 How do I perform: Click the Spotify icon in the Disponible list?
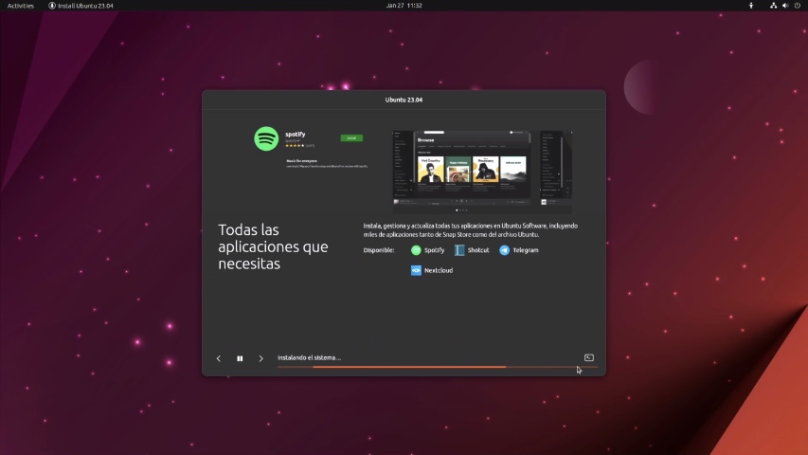[x=416, y=250]
